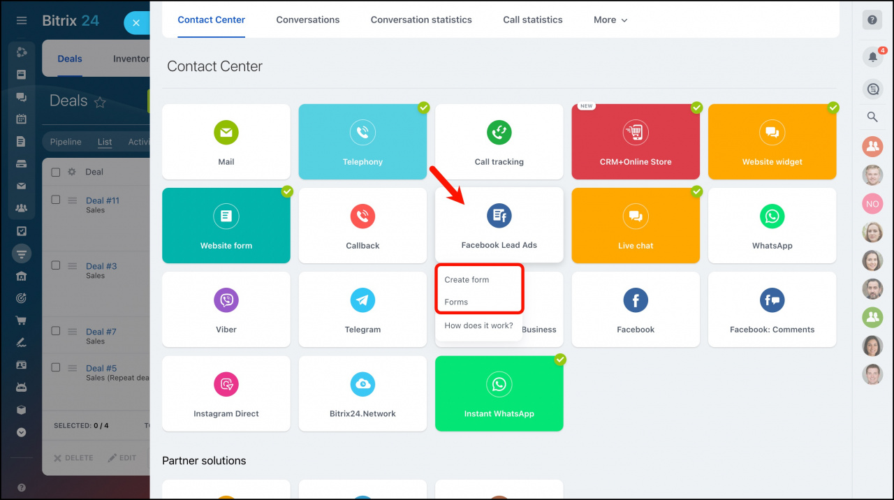Viewport: 894px width, 500px height.
Task: Add Deals to favorites with the star
Action: tap(100, 102)
